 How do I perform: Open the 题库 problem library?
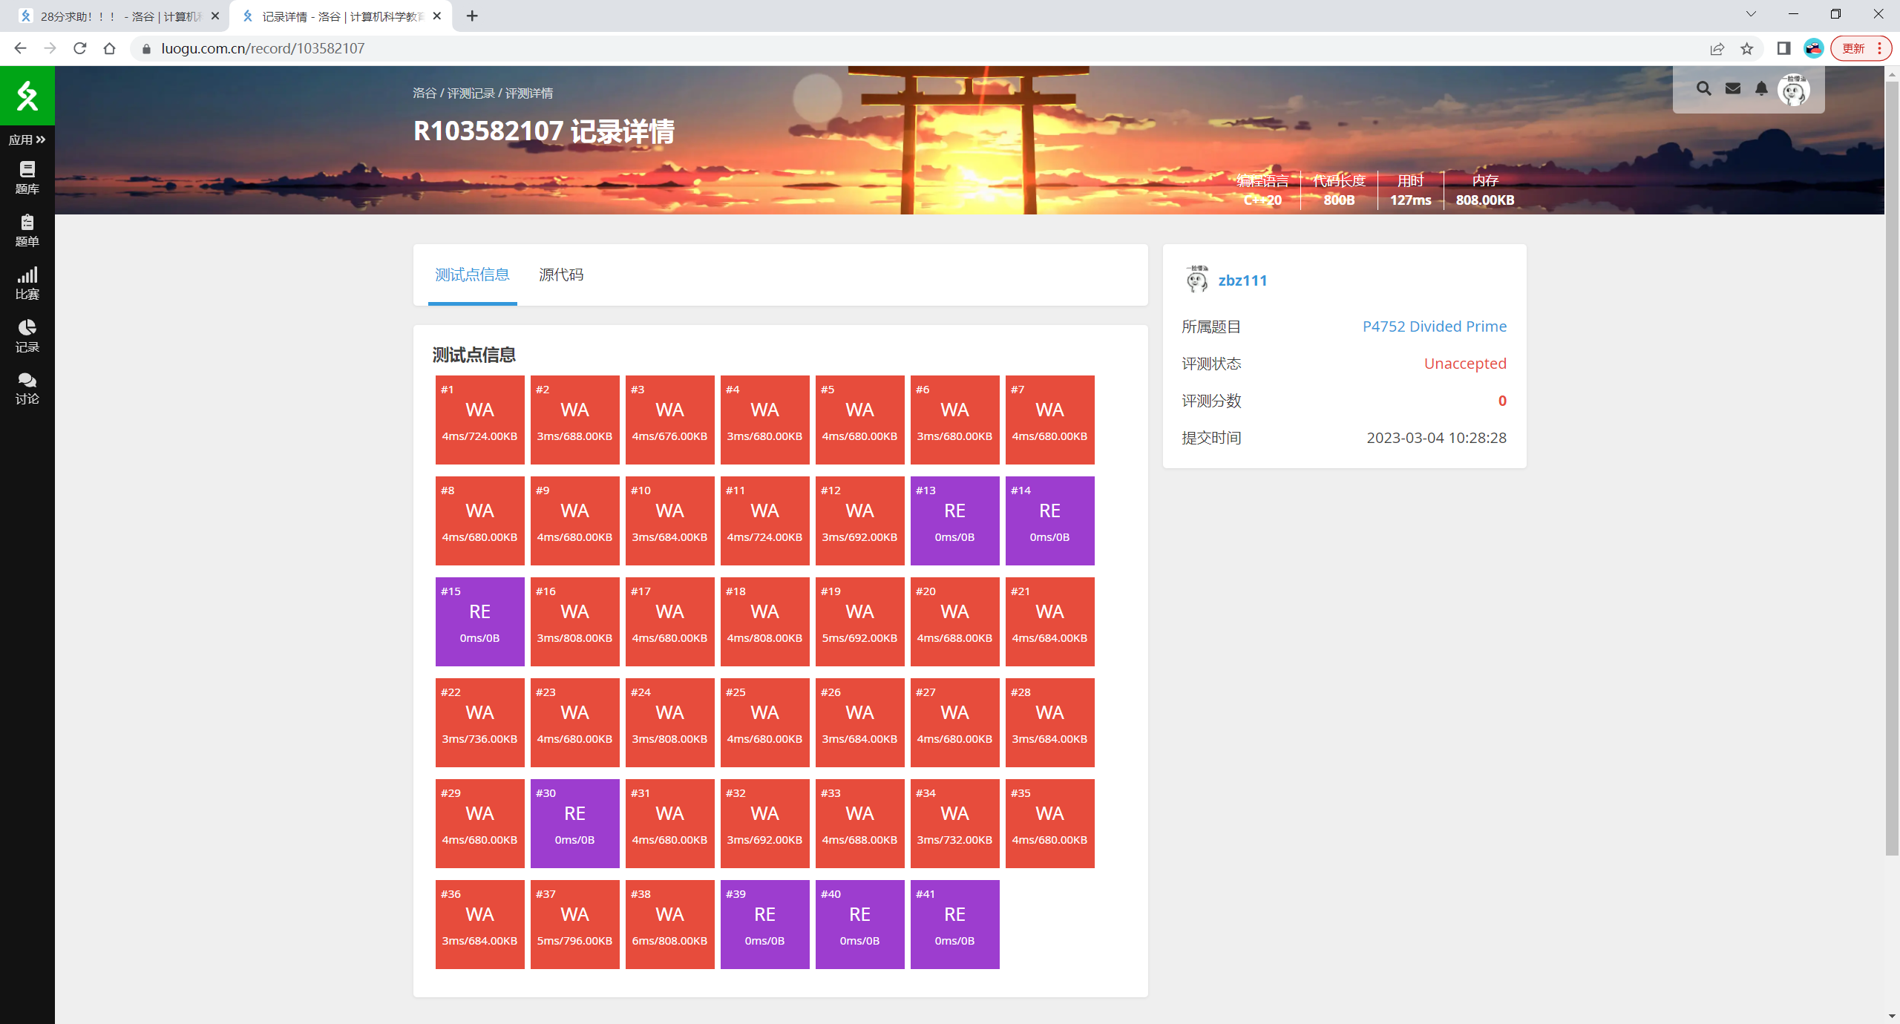tap(27, 178)
